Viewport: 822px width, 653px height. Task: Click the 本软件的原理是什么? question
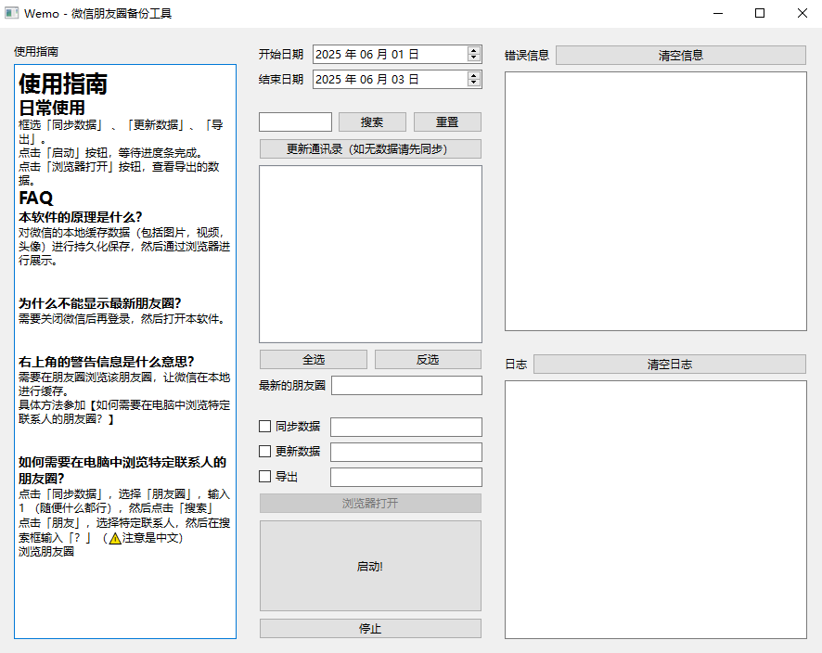[x=80, y=217]
